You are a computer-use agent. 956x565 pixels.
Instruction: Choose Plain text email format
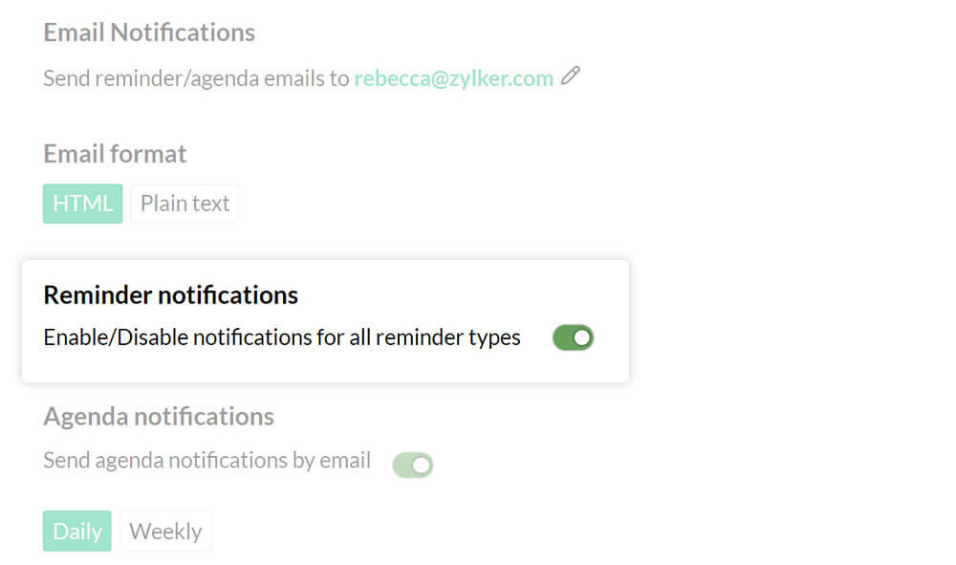click(185, 204)
